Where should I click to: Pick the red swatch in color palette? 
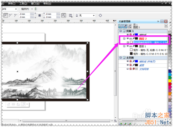click(170, 84)
